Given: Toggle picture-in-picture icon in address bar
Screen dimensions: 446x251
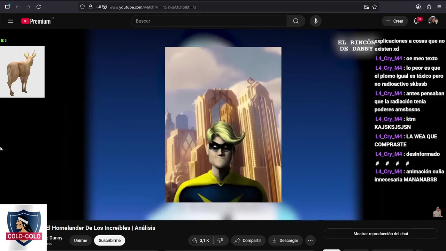Looking at the screenshot, I should click(366, 7).
